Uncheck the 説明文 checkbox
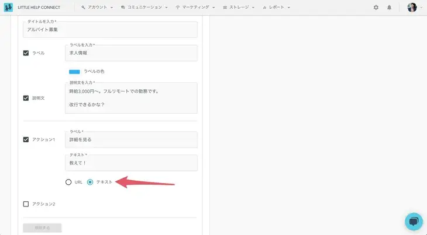The height and width of the screenshot is (235, 427). (26, 98)
